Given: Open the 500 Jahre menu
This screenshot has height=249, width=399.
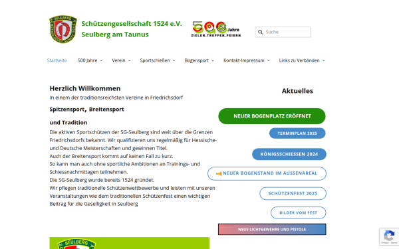Looking at the screenshot, I should pos(88,60).
